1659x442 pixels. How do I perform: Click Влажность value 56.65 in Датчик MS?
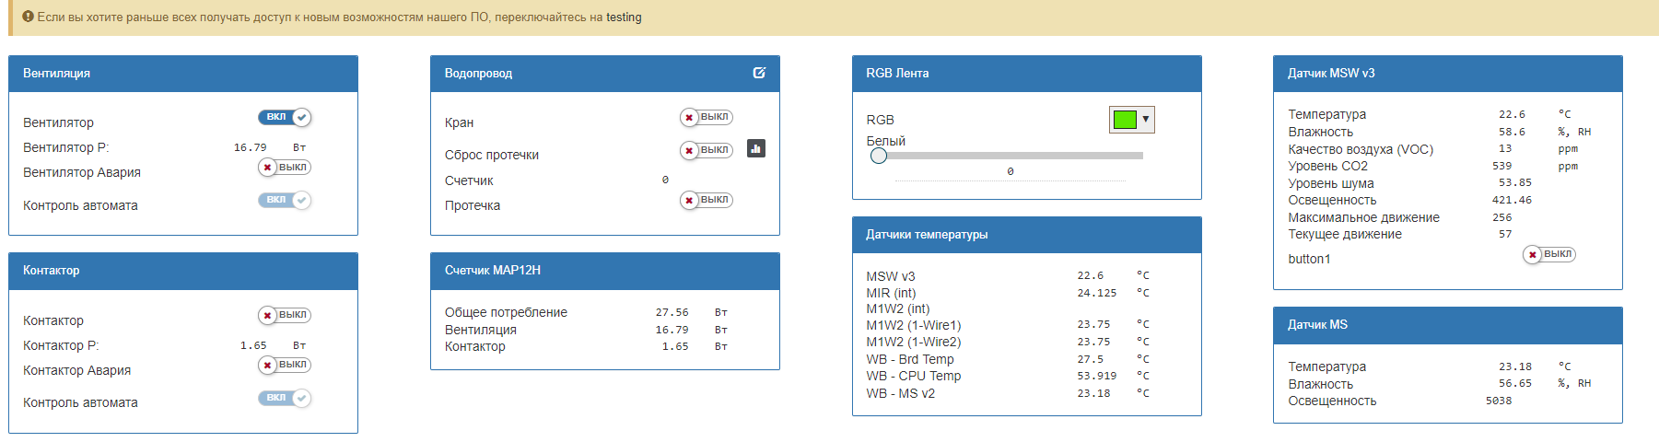1515,383
